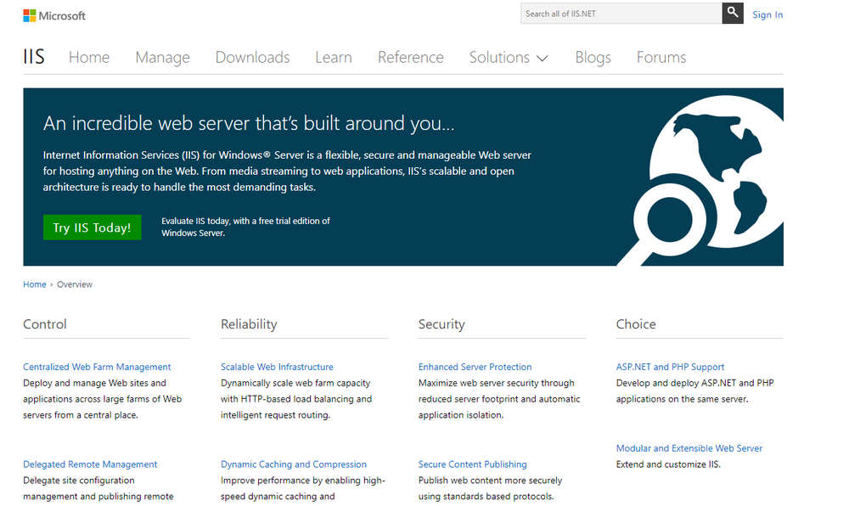This screenshot has height=506, width=849.
Task: Click the Home breadcrumb link
Action: coord(34,284)
